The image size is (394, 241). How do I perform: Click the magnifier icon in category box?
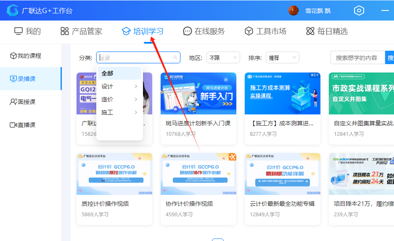(175, 57)
